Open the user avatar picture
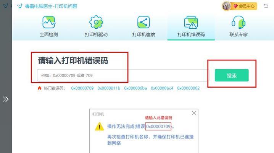The height and width of the screenshot is (153, 274). click(x=226, y=6)
